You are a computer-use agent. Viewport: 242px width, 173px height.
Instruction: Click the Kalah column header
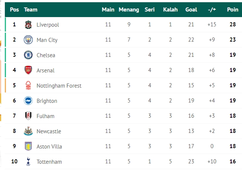pyautogui.click(x=171, y=10)
